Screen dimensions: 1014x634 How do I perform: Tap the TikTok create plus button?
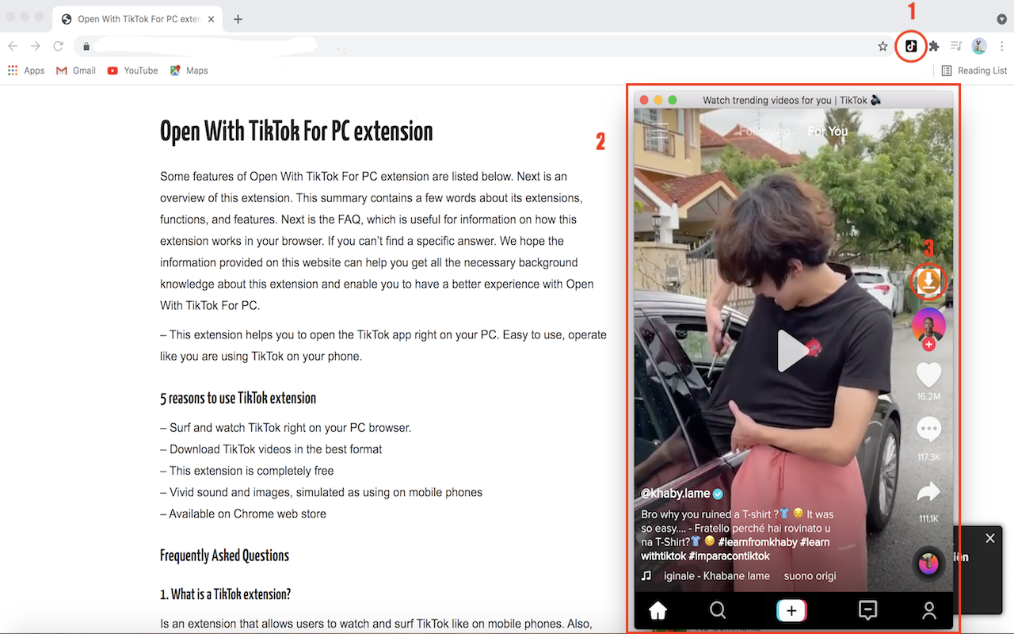click(x=791, y=610)
